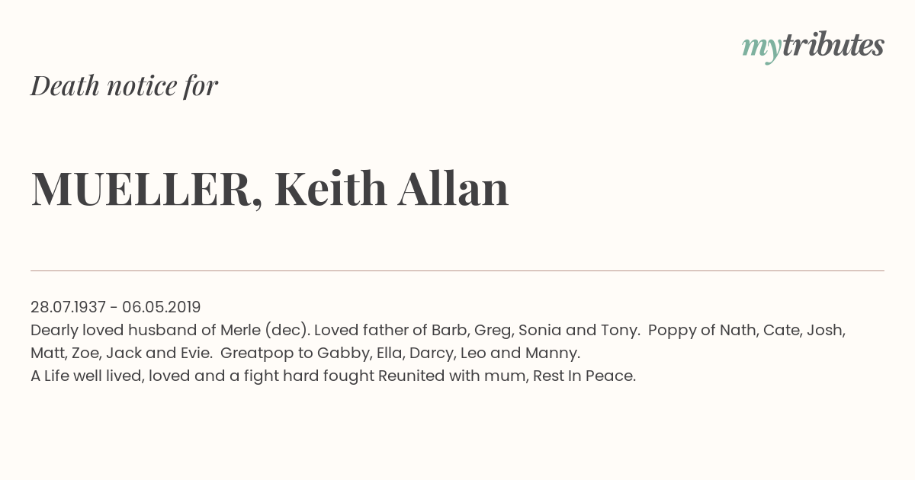Image resolution: width=915 pixels, height=480 pixels.
Task: Click the death date 06.05.2019
Action: pyautogui.click(x=162, y=307)
